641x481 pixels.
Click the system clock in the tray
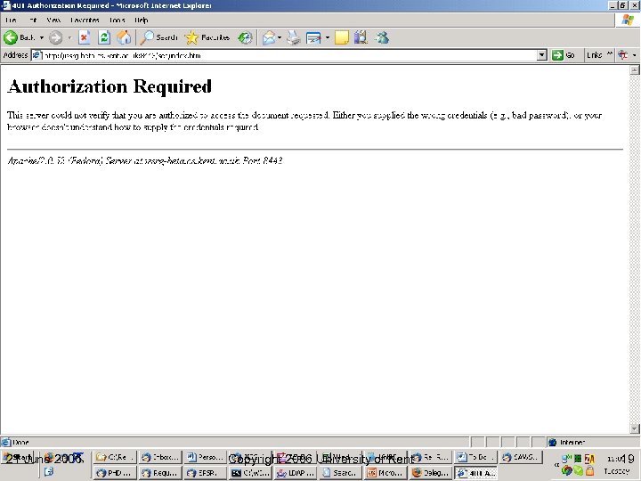619,459
